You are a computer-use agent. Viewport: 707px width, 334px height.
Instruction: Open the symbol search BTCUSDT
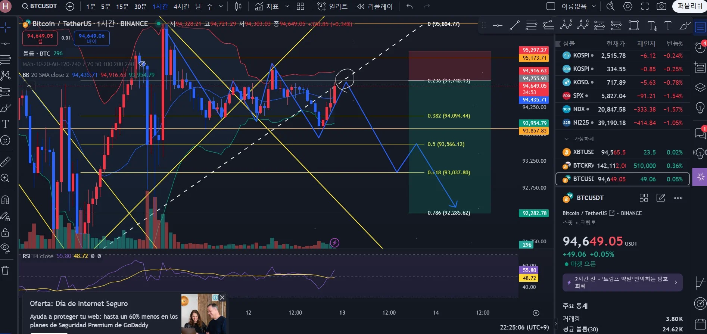click(x=40, y=6)
